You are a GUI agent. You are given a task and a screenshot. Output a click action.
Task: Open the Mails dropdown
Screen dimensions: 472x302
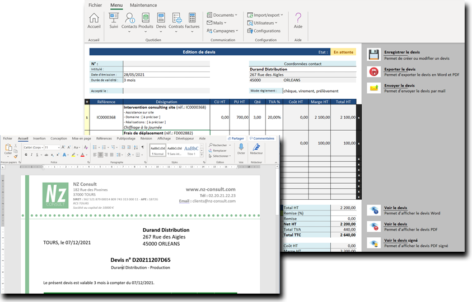(x=217, y=23)
